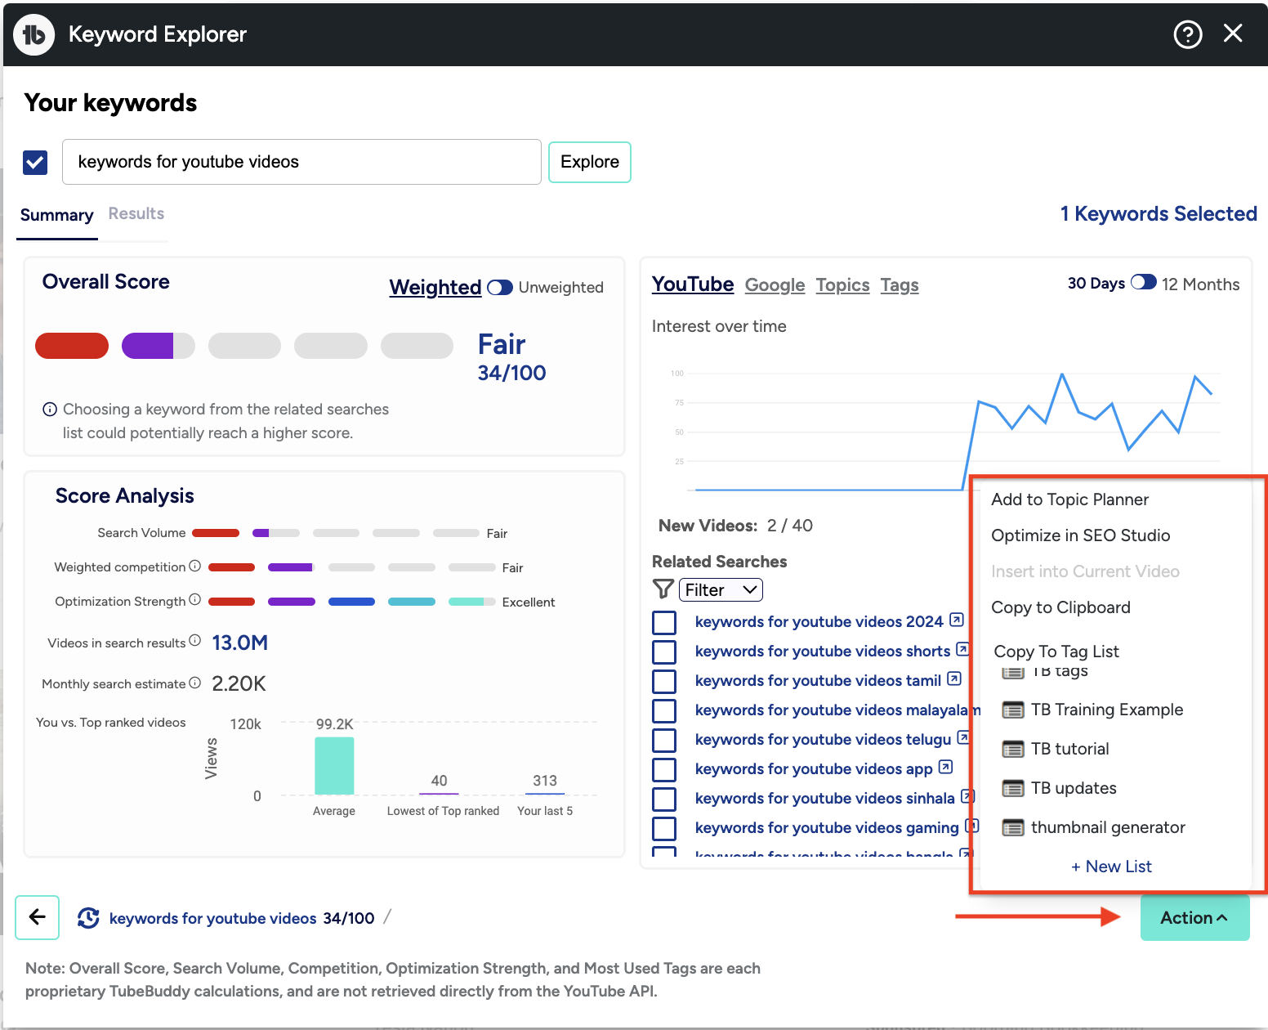The width and height of the screenshot is (1268, 1030).
Task: Select the Google interest tab
Action: click(x=775, y=285)
